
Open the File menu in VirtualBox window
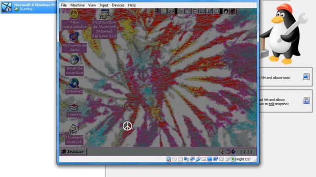(64, 5)
